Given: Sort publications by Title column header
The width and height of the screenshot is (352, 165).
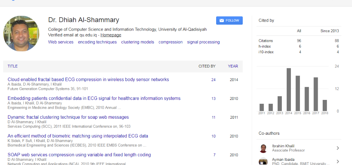Looking at the screenshot, I should (x=13, y=66).
